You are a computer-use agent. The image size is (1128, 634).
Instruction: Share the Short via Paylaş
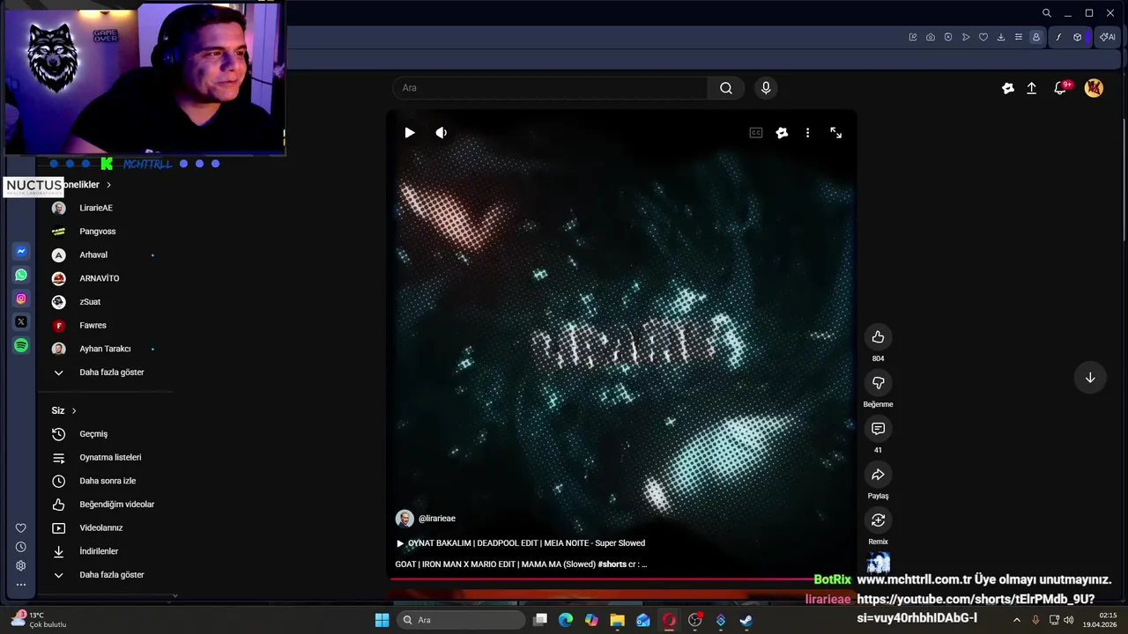pos(878,475)
